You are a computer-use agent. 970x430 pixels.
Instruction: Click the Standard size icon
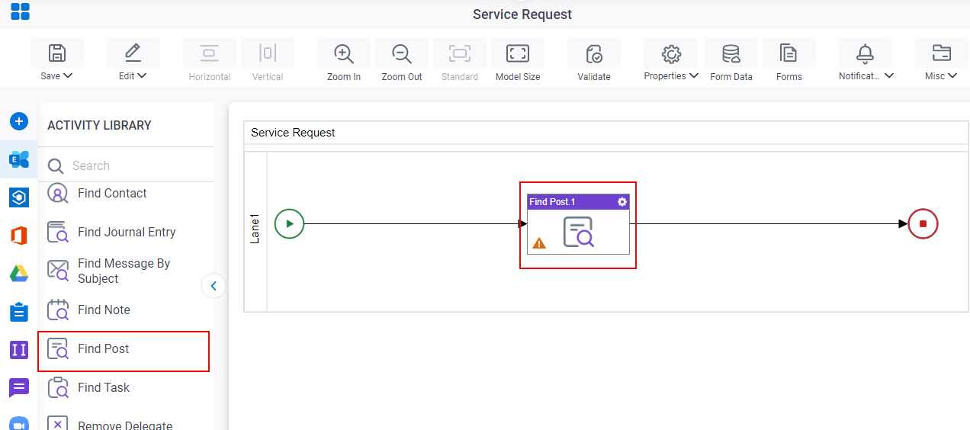tap(460, 53)
